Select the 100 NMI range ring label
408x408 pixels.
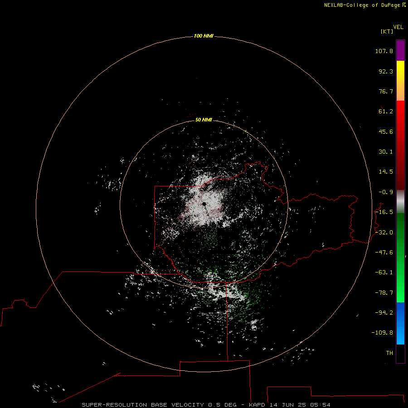point(204,36)
